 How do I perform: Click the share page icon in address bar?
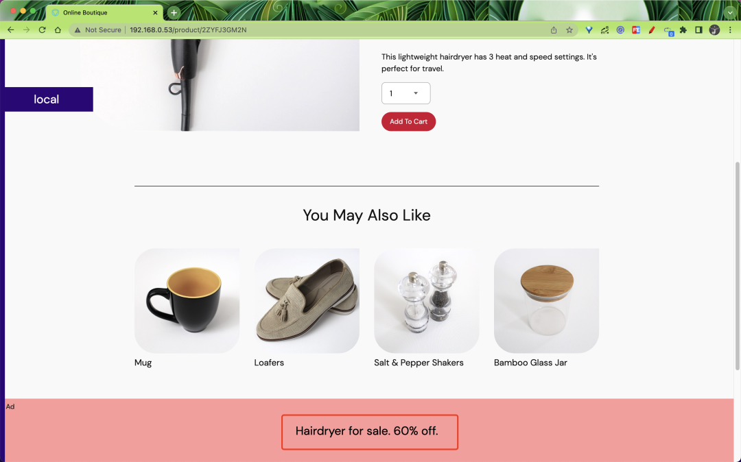(x=554, y=29)
